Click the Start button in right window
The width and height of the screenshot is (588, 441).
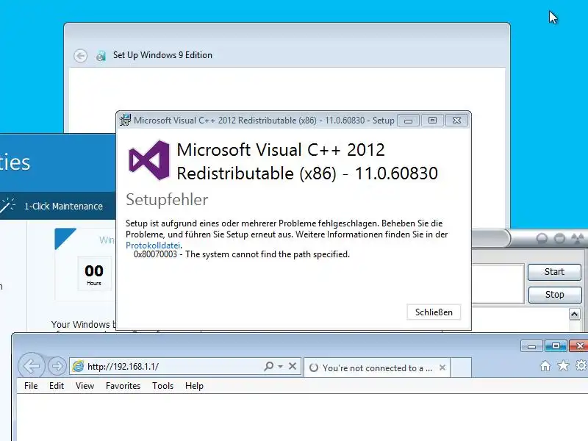[554, 272]
